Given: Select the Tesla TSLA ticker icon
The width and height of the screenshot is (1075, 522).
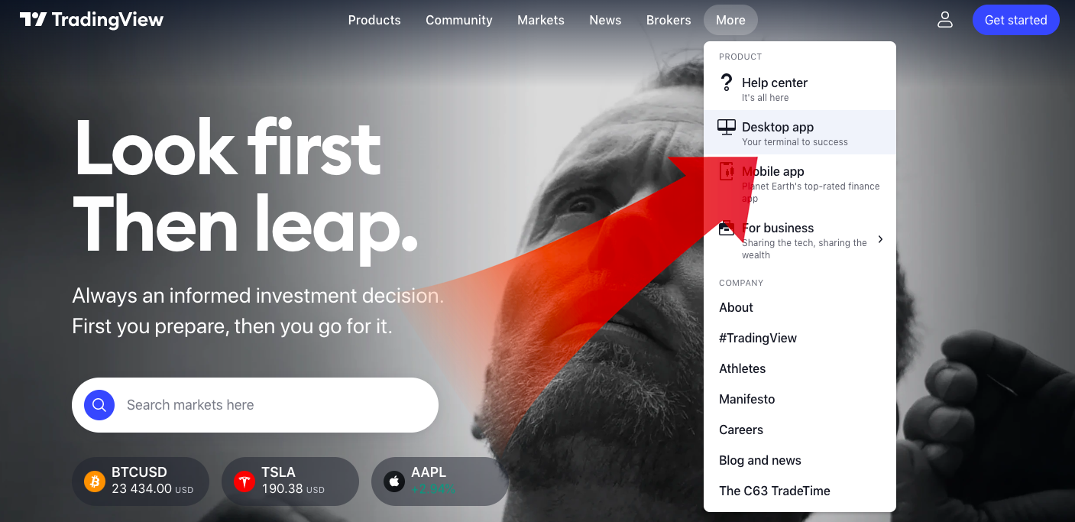Looking at the screenshot, I should tap(244, 481).
